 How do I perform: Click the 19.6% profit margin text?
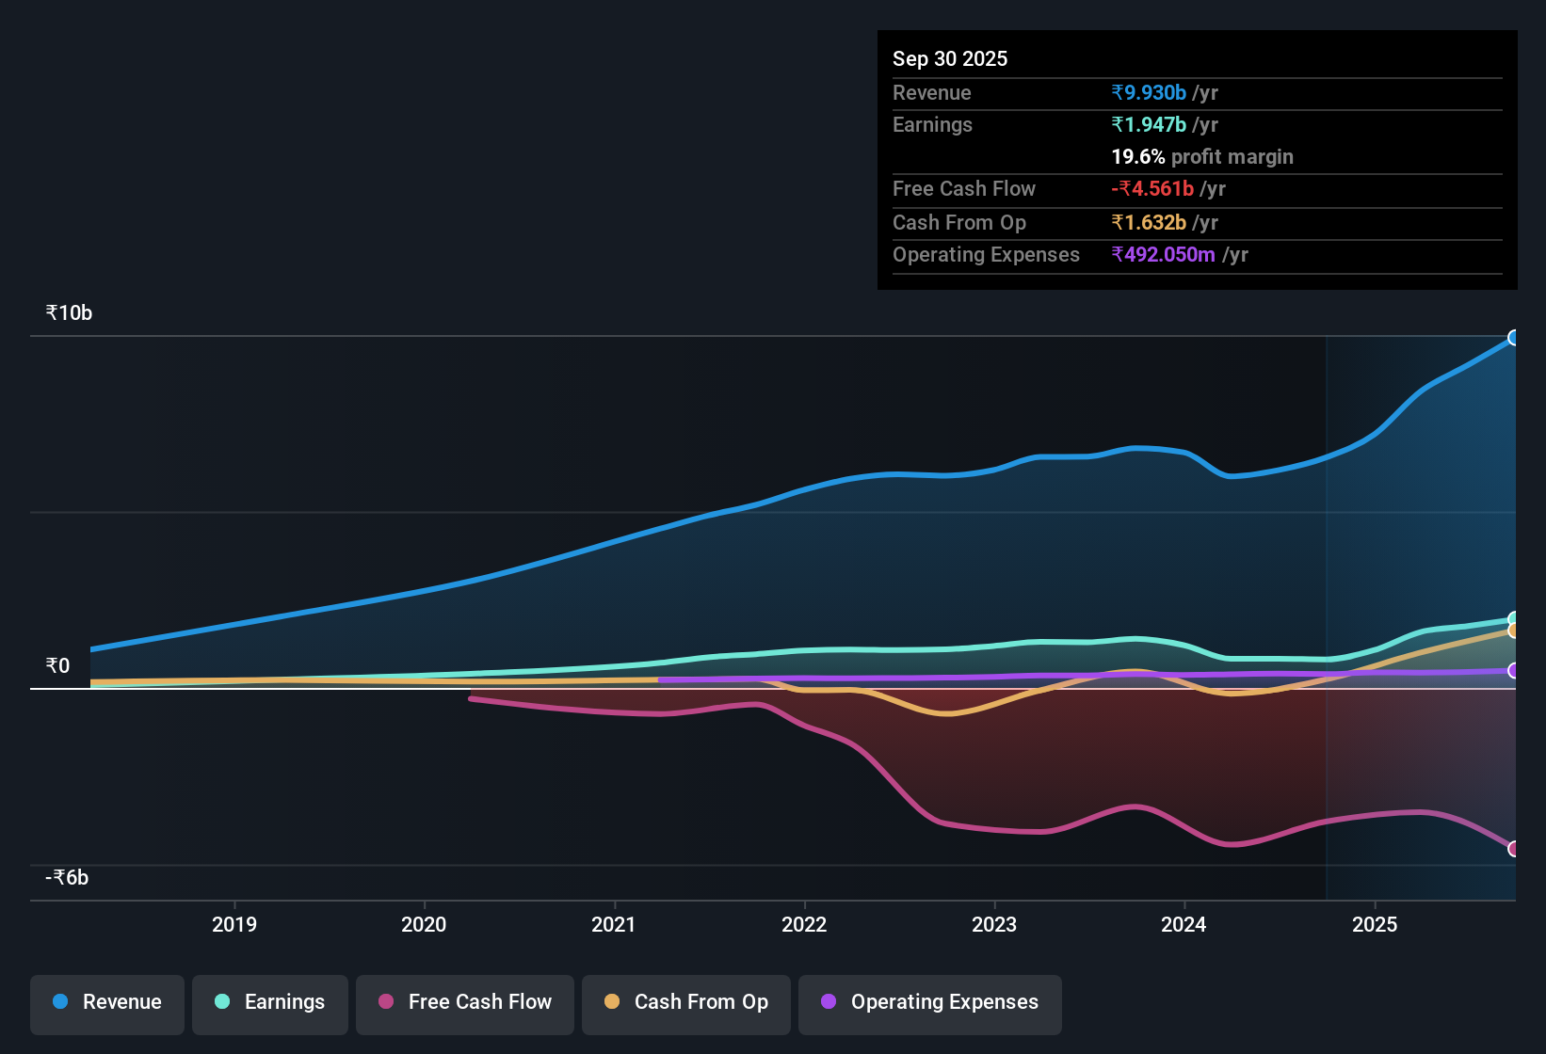click(1202, 156)
